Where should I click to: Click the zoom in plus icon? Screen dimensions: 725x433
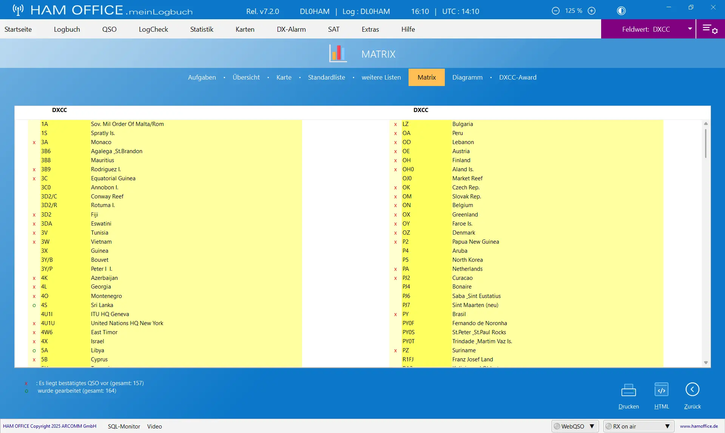592,11
